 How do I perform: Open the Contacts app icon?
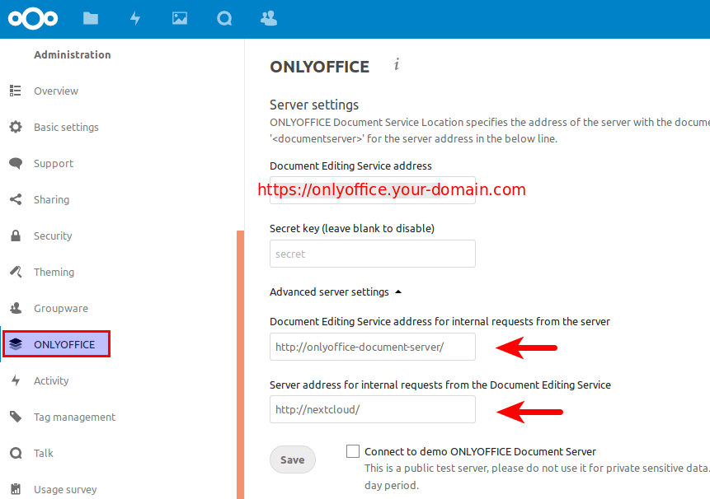[x=268, y=18]
